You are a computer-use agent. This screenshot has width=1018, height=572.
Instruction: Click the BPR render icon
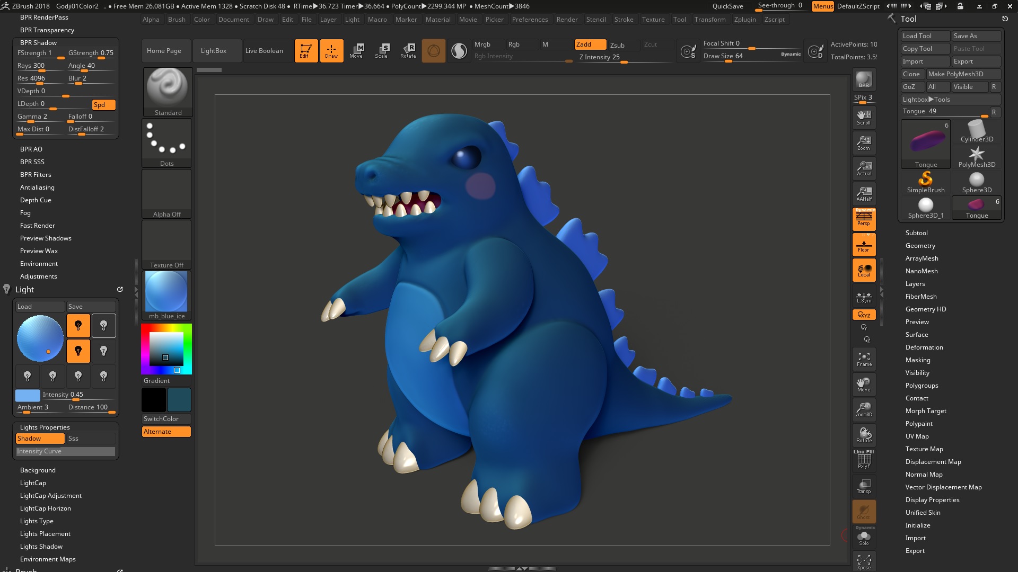[x=864, y=79]
